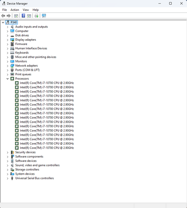This screenshot has width=187, height=208.
Task: Click the Ports (COM & LPT) icon
Action: tap(12, 70)
